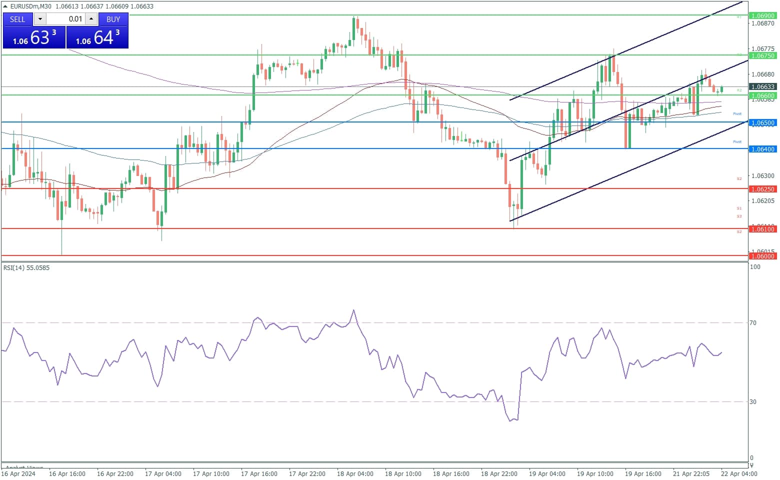Click the RSI 70 level scale label
780x480 pixels.
[x=752, y=323]
